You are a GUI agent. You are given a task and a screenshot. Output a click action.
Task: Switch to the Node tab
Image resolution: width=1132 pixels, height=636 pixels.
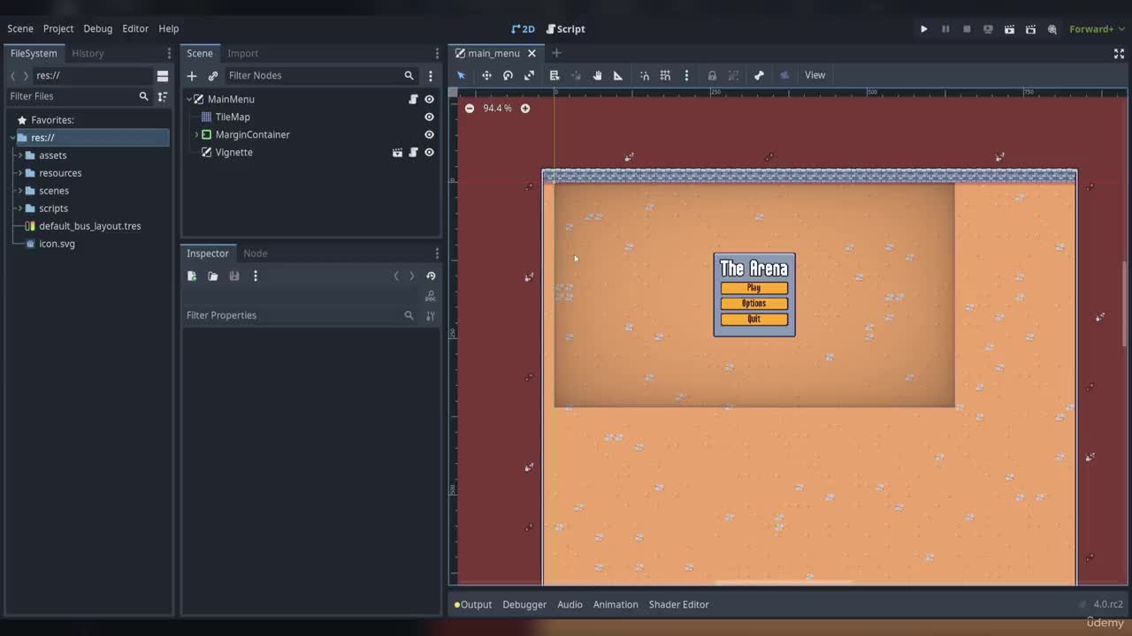(x=256, y=254)
